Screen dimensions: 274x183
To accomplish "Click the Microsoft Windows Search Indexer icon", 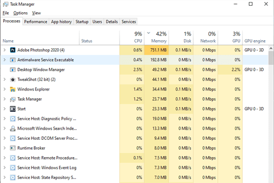I will tap(13, 129).
